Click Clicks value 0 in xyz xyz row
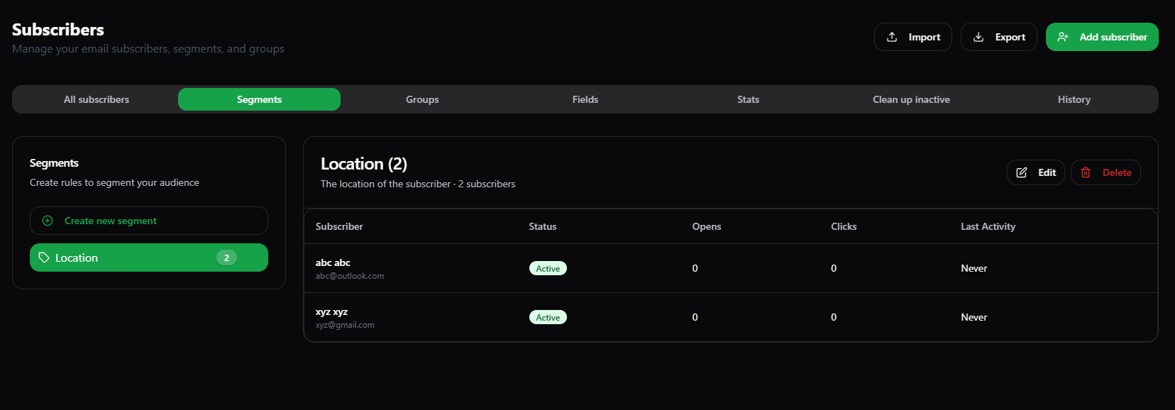1175x410 pixels. click(834, 317)
